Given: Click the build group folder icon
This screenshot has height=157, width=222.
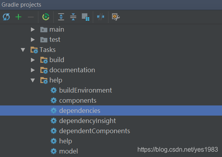Looking at the screenshot, I should [x=44, y=60].
